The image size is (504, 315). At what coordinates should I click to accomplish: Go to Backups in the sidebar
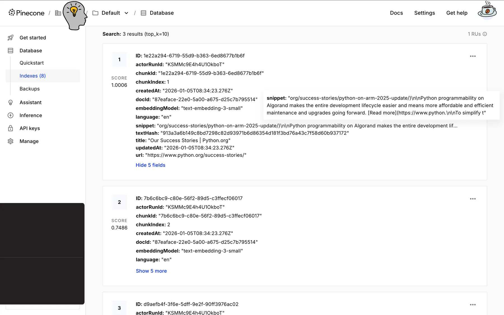coord(30,89)
